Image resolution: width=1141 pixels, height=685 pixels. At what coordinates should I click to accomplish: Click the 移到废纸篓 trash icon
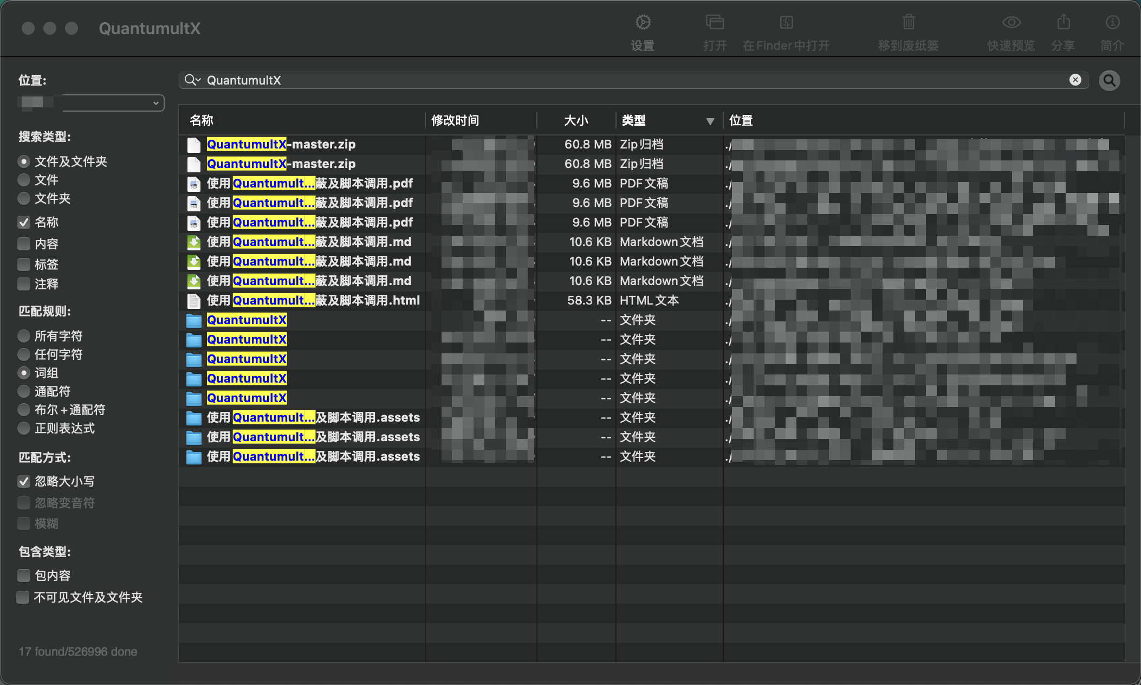(x=909, y=22)
